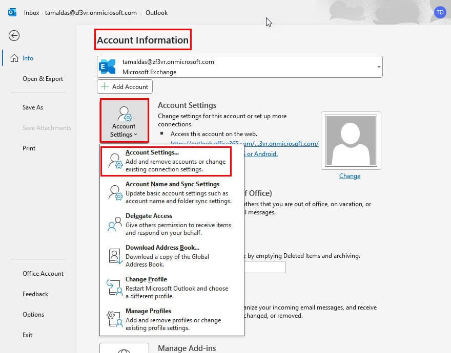Image resolution: width=451 pixels, height=353 pixels.
Task: Click the Outlook app logo in title bar
Action: (12, 13)
